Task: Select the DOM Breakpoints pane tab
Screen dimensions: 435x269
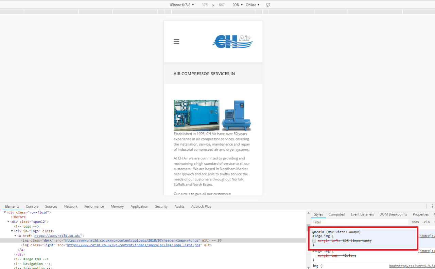Action: 393,214
